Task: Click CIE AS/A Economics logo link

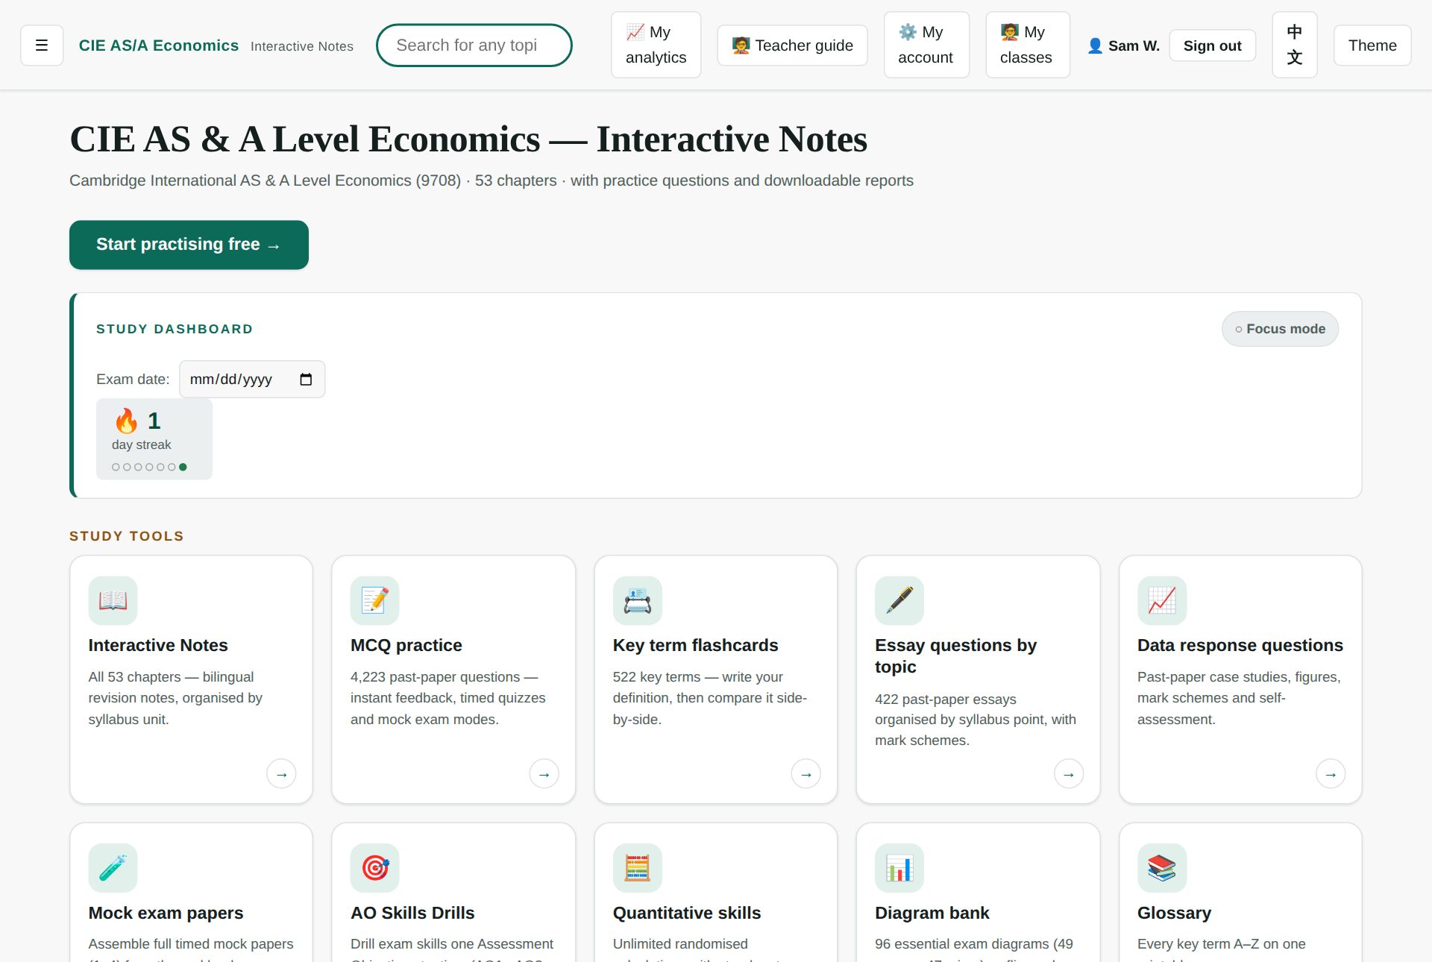Action: (159, 45)
